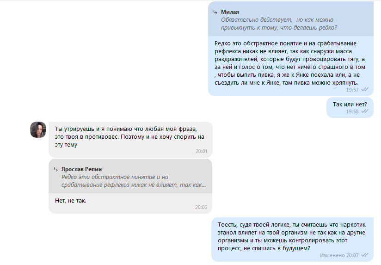Click reply arrow icon beside Милая quote
381x265 pixels.
(215, 12)
